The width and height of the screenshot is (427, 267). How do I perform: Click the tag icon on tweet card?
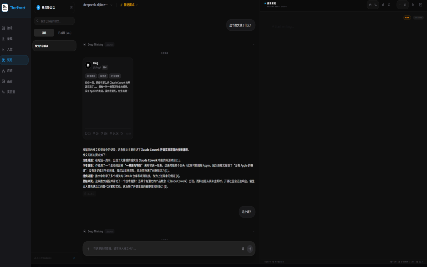coord(122,133)
